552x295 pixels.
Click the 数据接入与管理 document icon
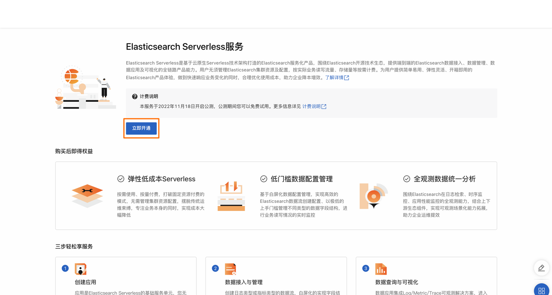[231, 269]
